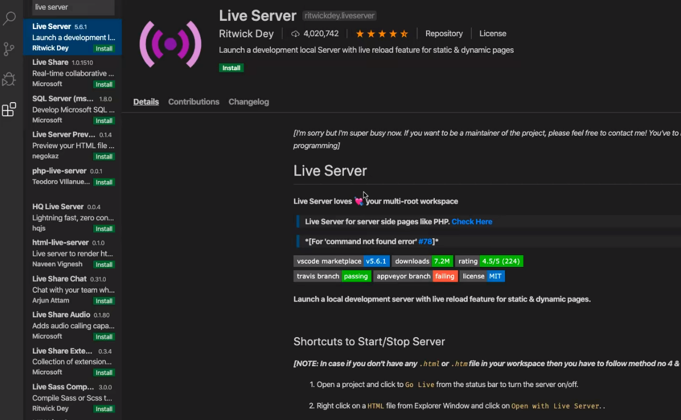Image resolution: width=681 pixels, height=420 pixels.
Task: Select Live Sass Compiler list entry
Action: pos(72,397)
